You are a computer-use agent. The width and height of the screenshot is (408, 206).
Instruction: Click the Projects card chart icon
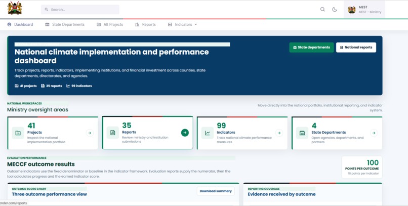18,133
